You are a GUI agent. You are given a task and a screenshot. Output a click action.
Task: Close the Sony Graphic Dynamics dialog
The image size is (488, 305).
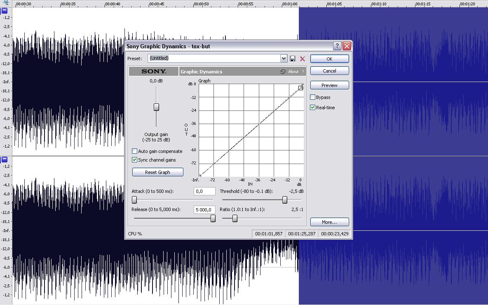347,46
